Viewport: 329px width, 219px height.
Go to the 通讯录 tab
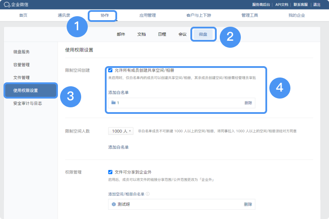pyautogui.click(x=64, y=15)
